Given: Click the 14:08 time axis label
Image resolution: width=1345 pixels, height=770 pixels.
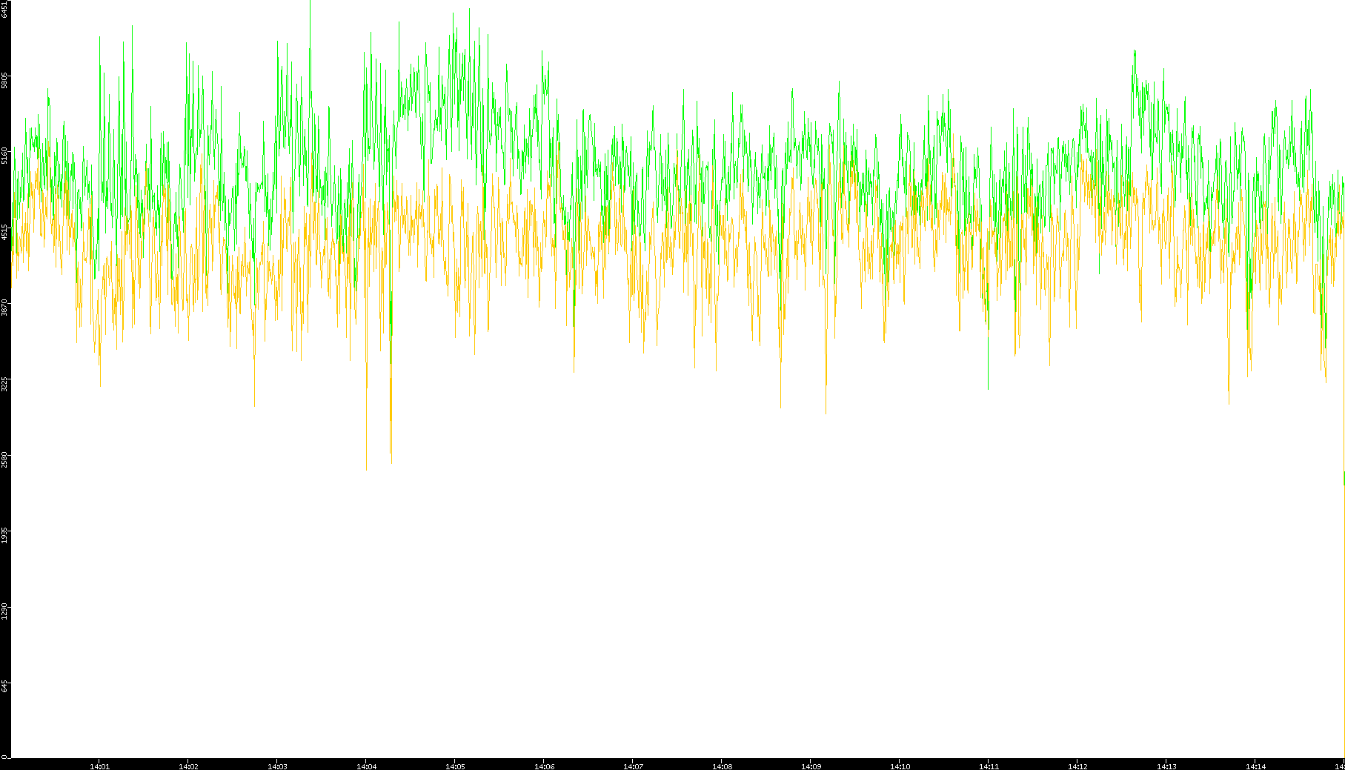Looking at the screenshot, I should [722, 766].
